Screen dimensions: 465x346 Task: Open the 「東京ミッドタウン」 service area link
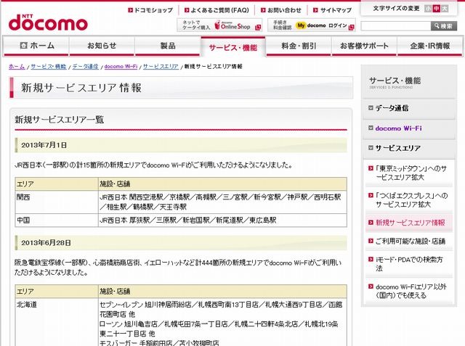pos(411,173)
